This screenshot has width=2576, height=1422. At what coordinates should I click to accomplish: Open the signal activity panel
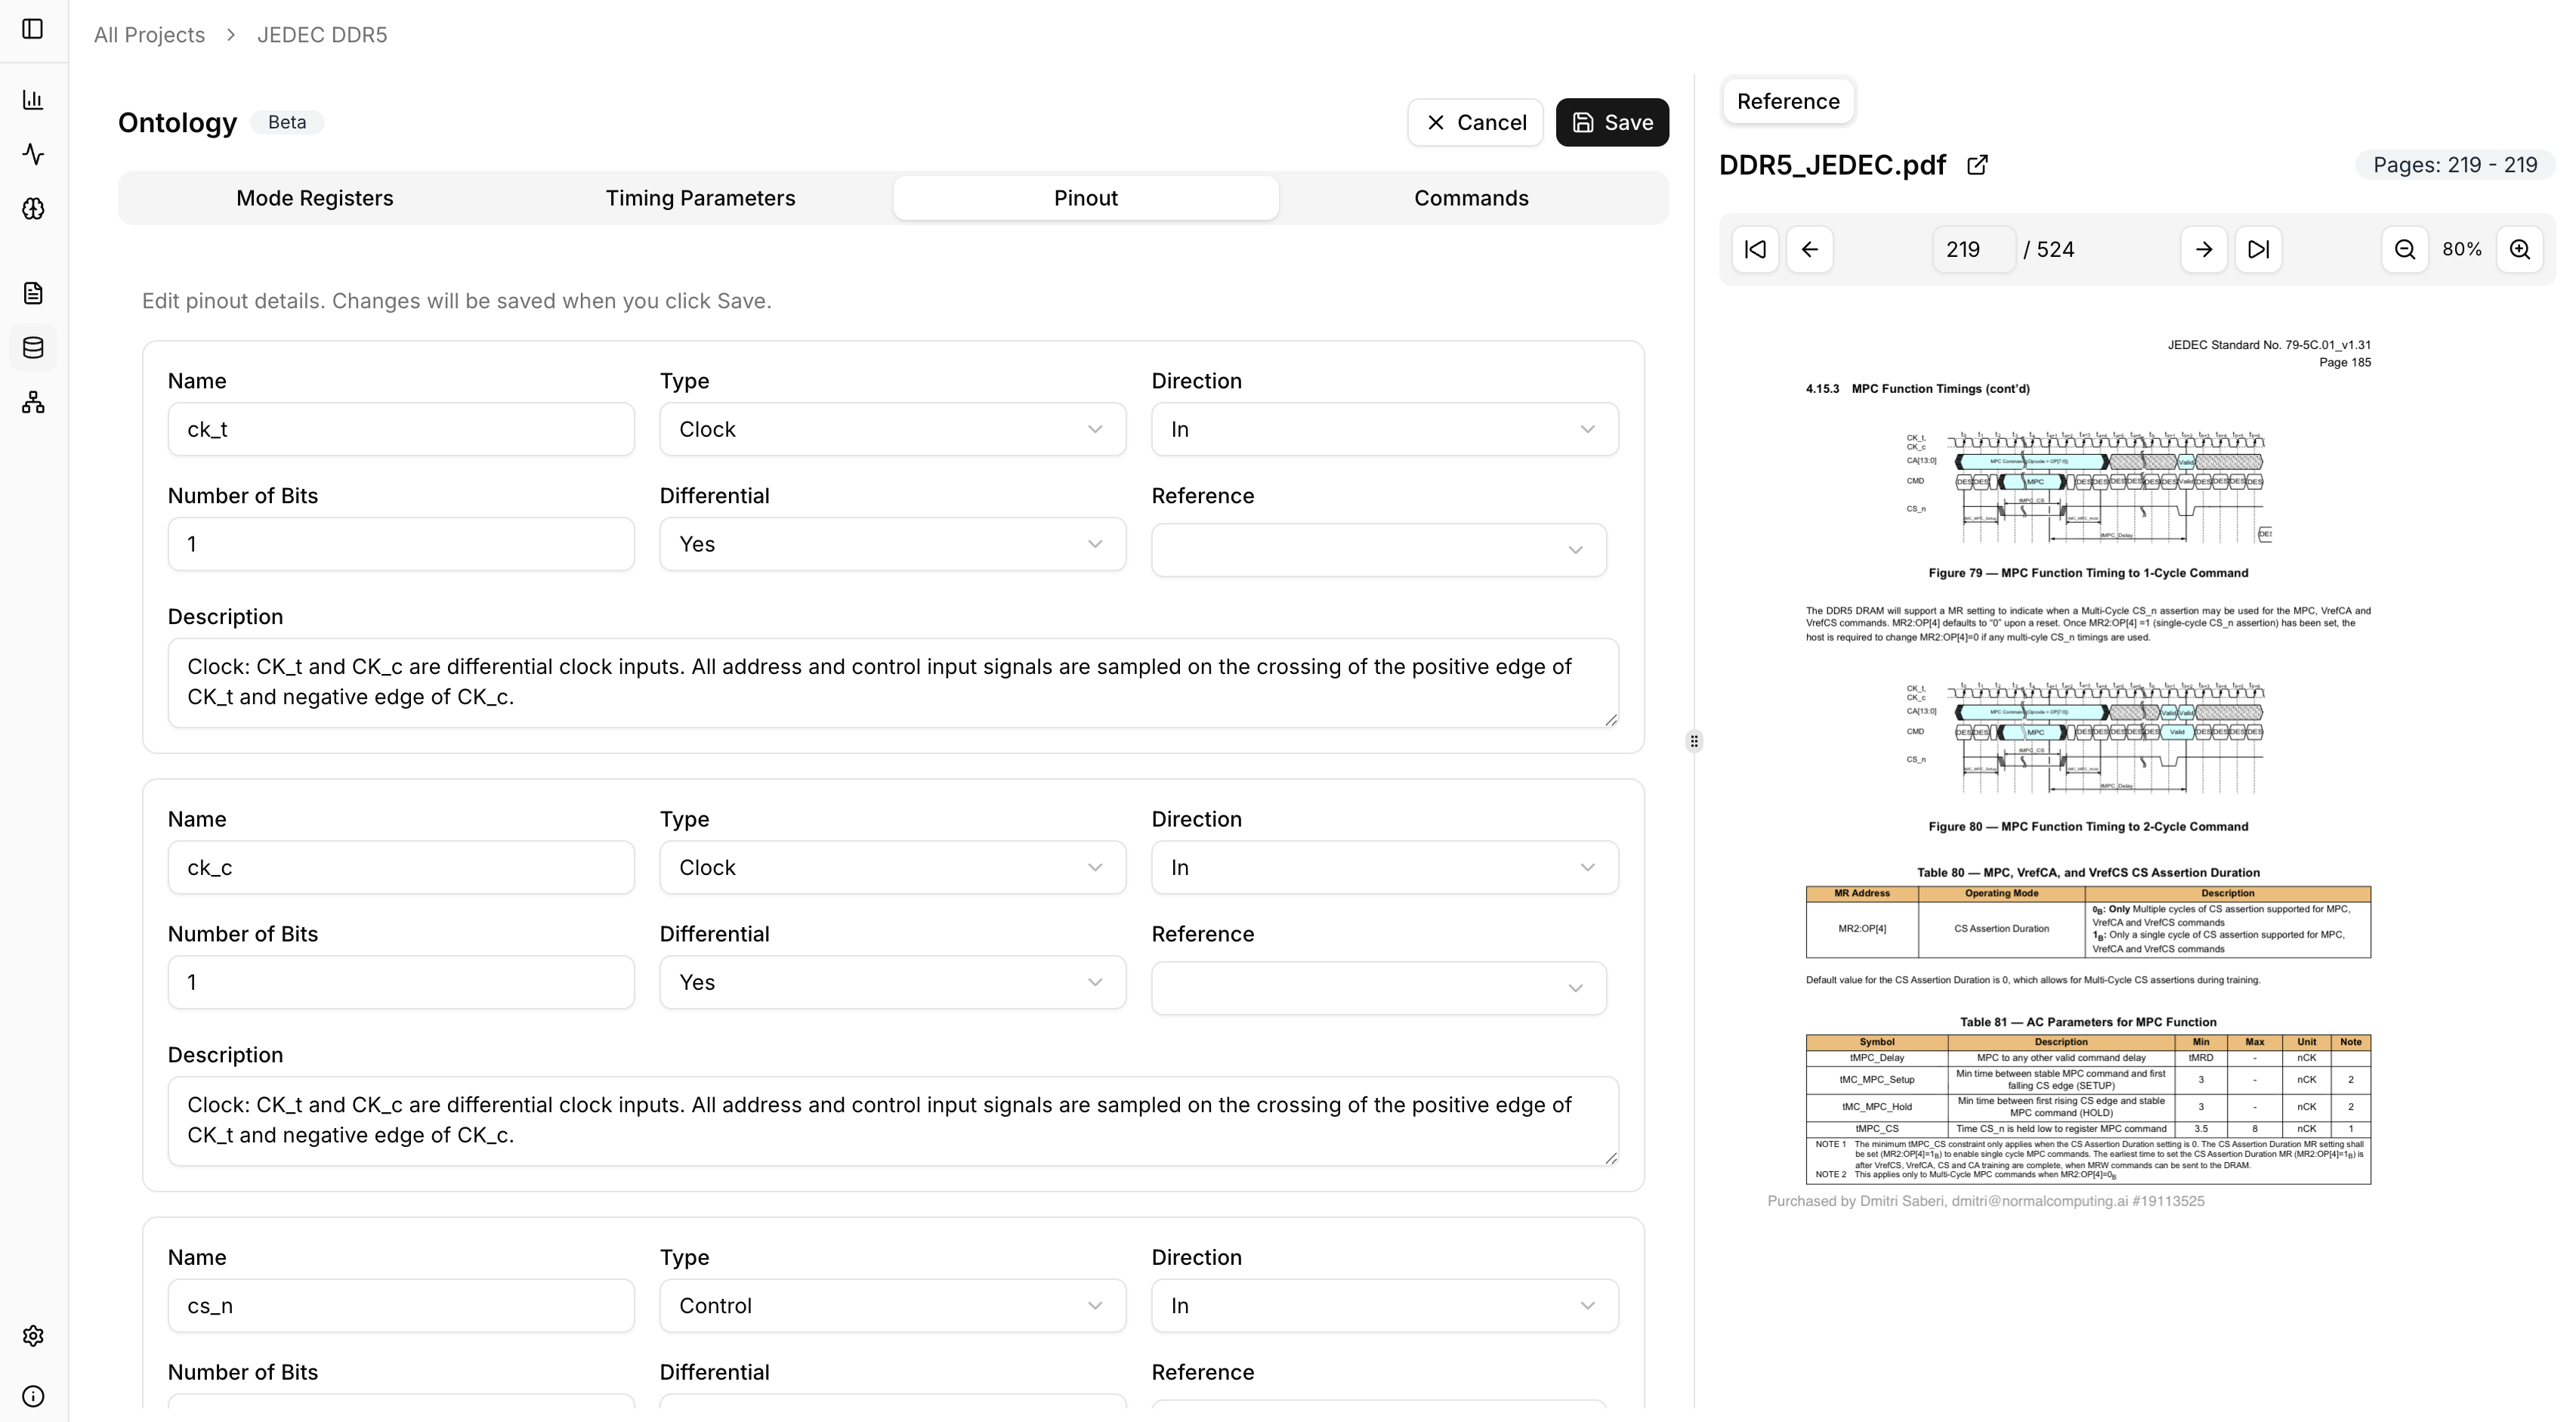pyautogui.click(x=34, y=155)
